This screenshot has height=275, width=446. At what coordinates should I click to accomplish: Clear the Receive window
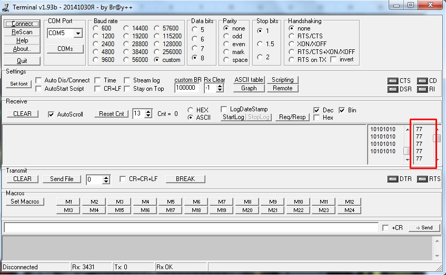[x=23, y=114]
